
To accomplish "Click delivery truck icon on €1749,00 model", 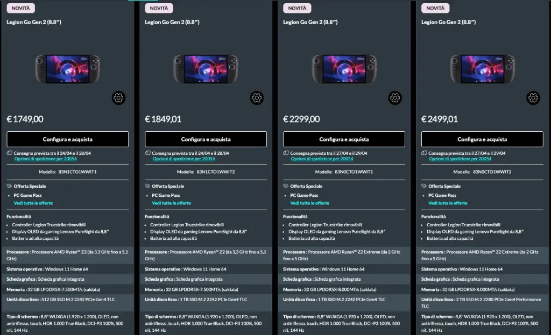I will pos(10,153).
